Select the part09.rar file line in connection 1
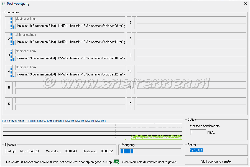The image size is (250, 167). click(x=70, y=26)
